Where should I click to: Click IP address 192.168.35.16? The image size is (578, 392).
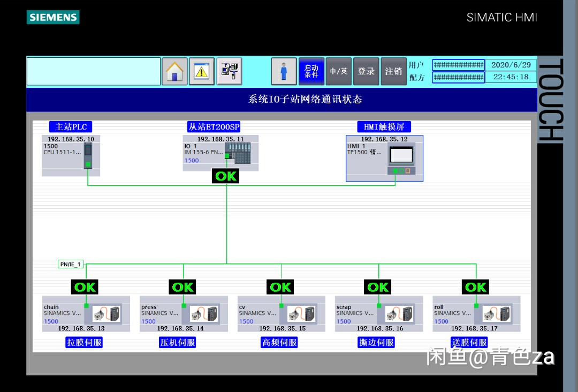click(x=379, y=328)
